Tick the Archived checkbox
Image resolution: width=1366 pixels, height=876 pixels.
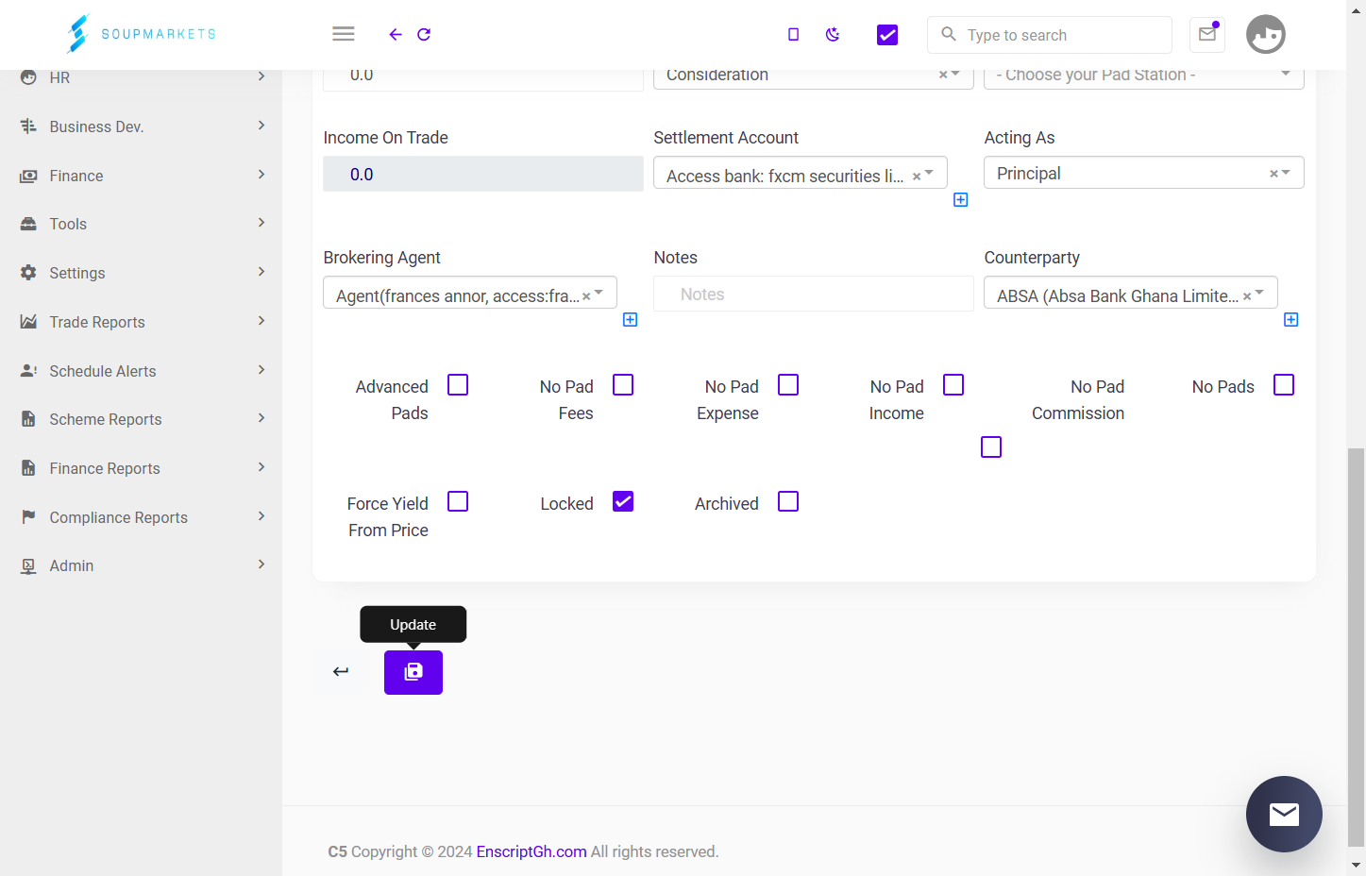coord(788,501)
